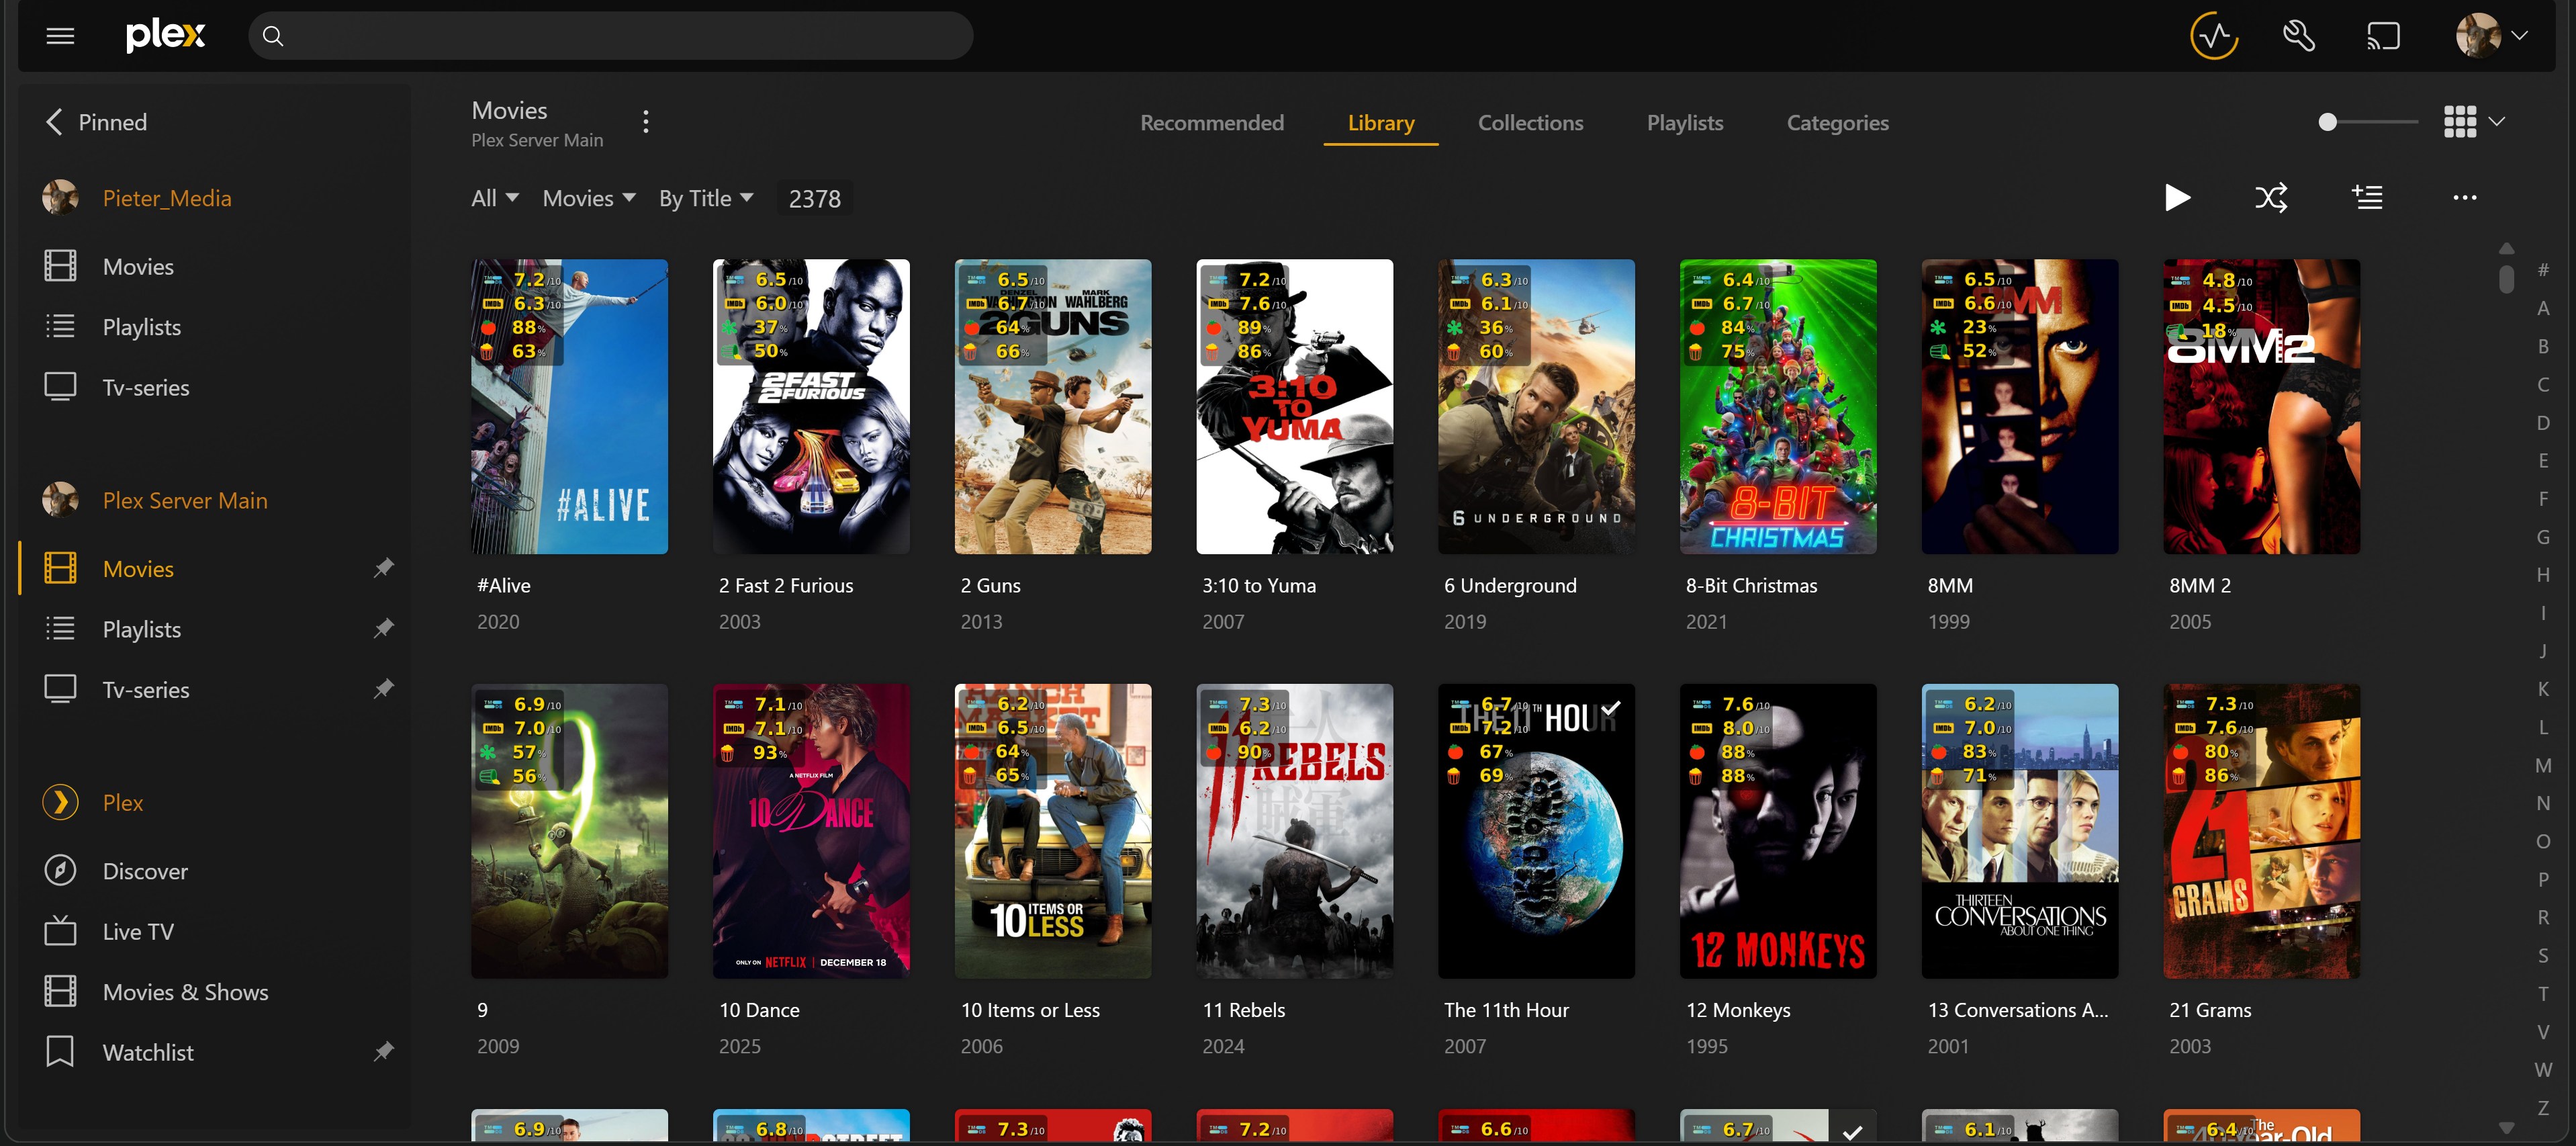Click the Chromecast casting icon
This screenshot has width=2576, height=1146.
[x=2383, y=36]
